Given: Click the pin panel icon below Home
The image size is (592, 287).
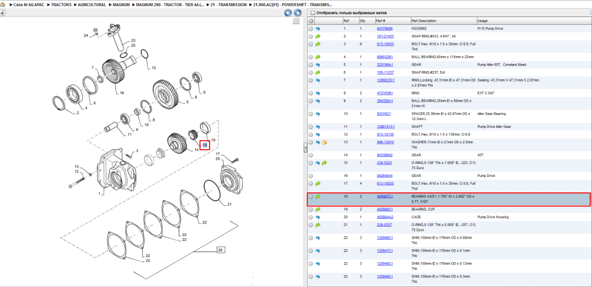Looking at the screenshot, I should (x=2, y=13).
